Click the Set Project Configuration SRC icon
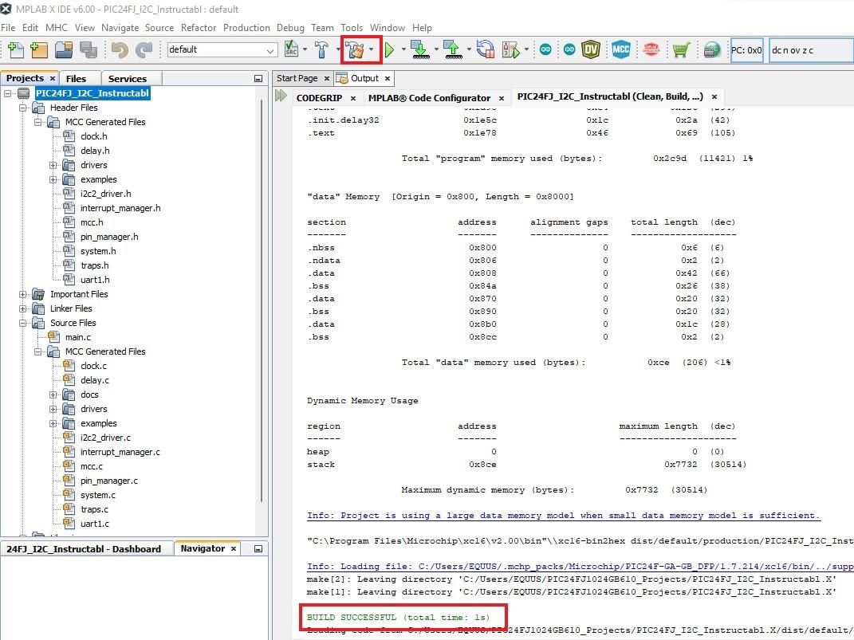854x640 pixels. point(292,50)
